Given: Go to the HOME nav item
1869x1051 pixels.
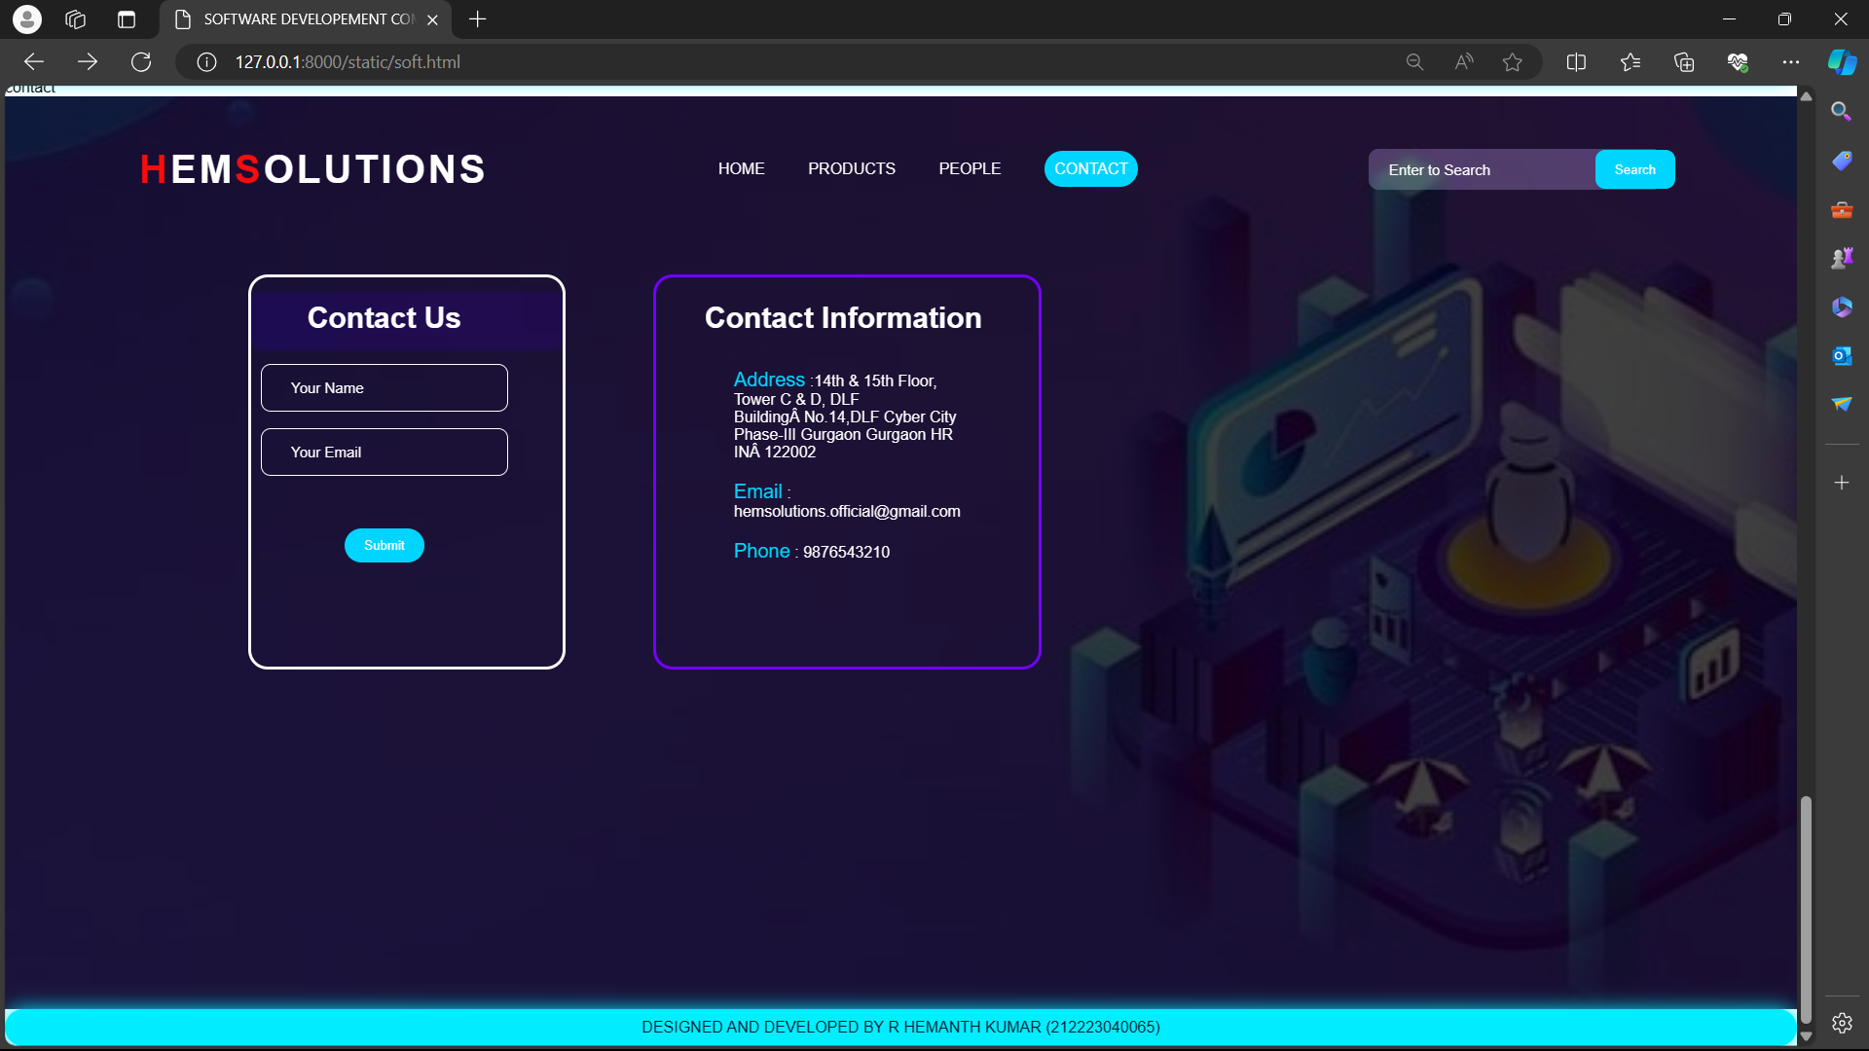Looking at the screenshot, I should (x=741, y=168).
